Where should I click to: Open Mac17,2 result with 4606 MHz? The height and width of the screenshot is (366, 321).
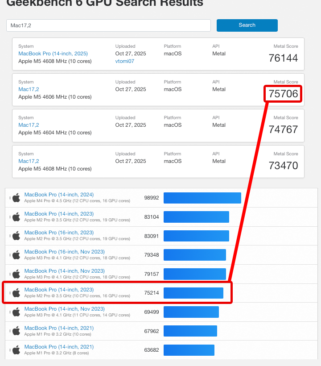coord(29,89)
